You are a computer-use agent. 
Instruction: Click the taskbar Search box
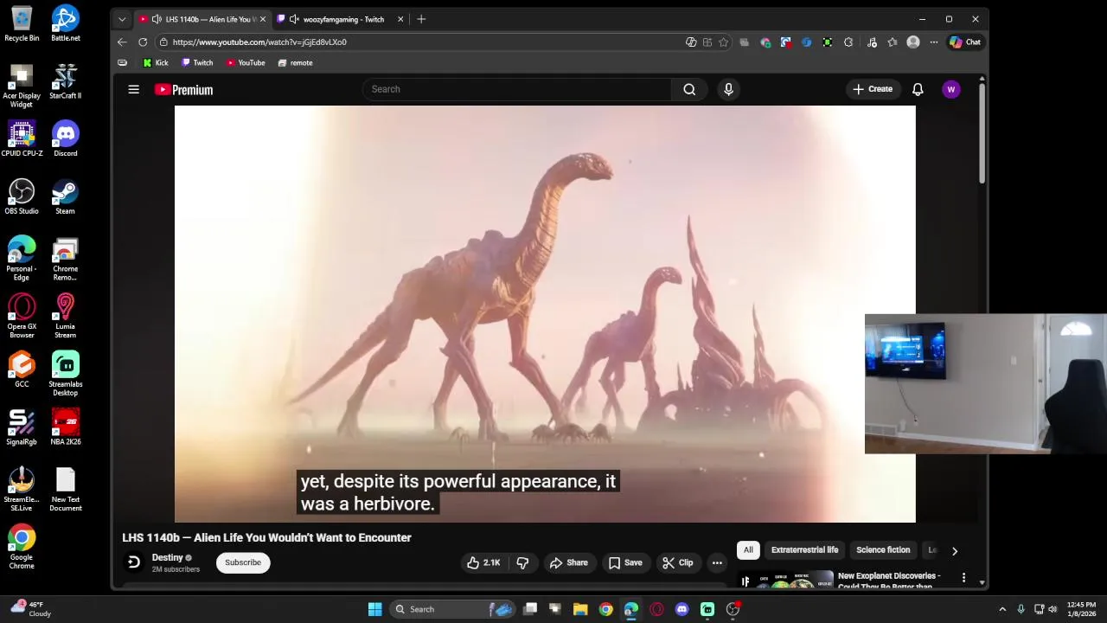tap(453, 609)
